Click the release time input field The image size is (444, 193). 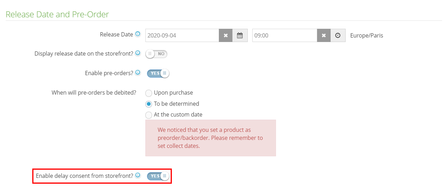coord(284,35)
